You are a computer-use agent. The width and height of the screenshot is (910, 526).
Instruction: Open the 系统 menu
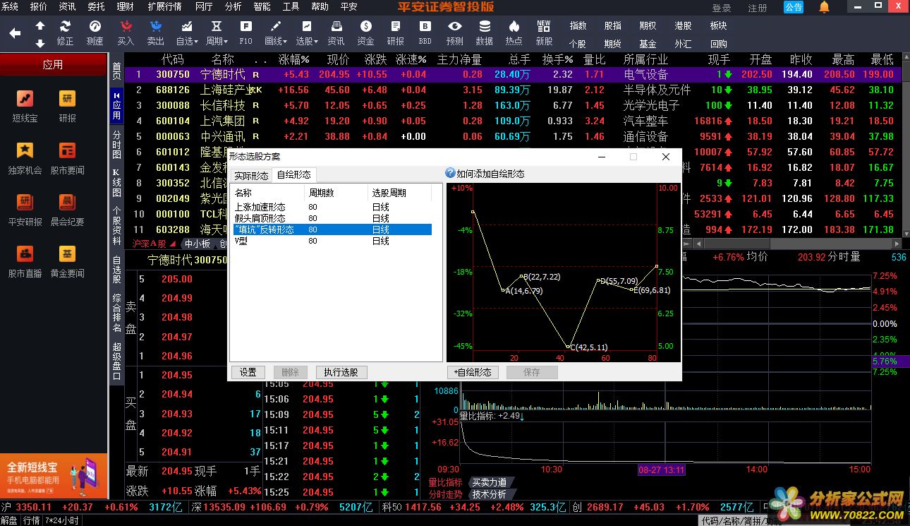pos(11,6)
